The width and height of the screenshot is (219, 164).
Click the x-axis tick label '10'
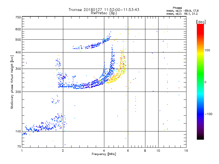point(158,151)
